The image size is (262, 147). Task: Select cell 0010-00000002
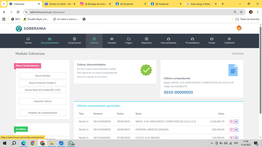click(102, 129)
